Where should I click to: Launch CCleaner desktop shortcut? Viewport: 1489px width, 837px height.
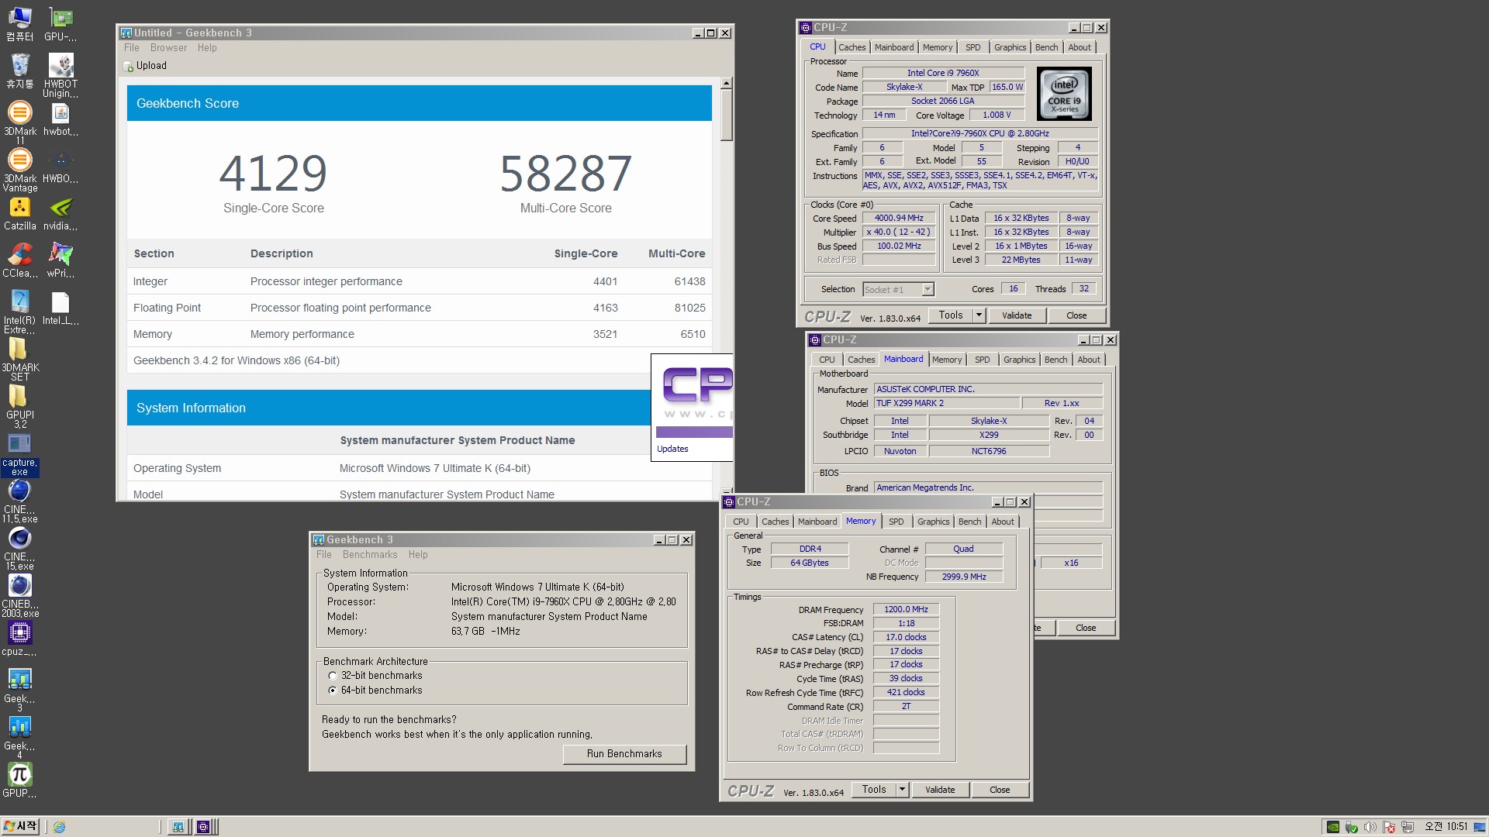(x=19, y=260)
